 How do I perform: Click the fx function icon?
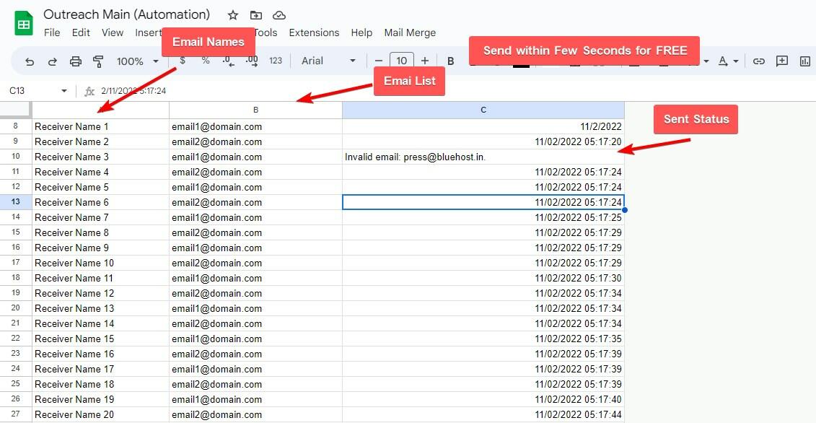[89, 91]
